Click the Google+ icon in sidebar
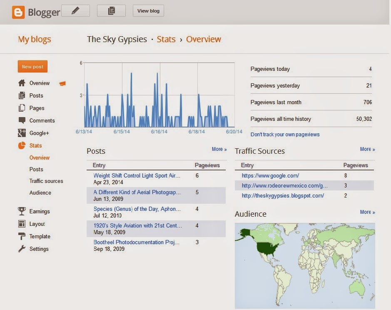391x310 pixels. pos(22,133)
